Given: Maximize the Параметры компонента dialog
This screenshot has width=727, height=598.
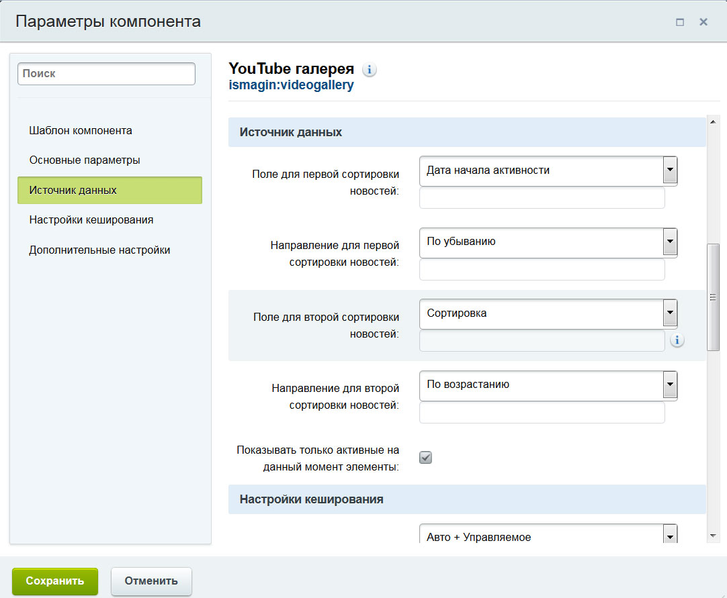Looking at the screenshot, I should click(680, 22).
